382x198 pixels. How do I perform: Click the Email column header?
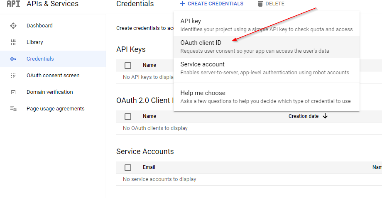point(149,167)
